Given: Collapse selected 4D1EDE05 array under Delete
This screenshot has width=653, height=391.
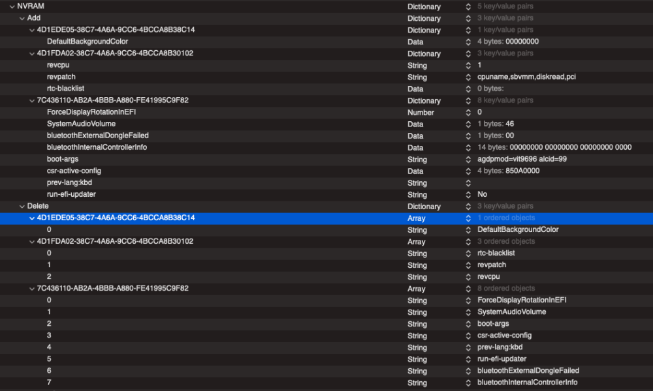Looking at the screenshot, I should [32, 218].
